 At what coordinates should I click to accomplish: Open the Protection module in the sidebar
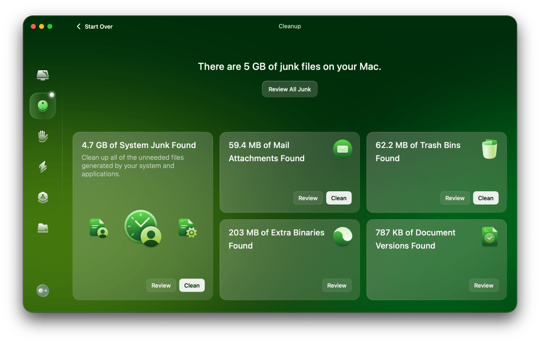point(42,136)
